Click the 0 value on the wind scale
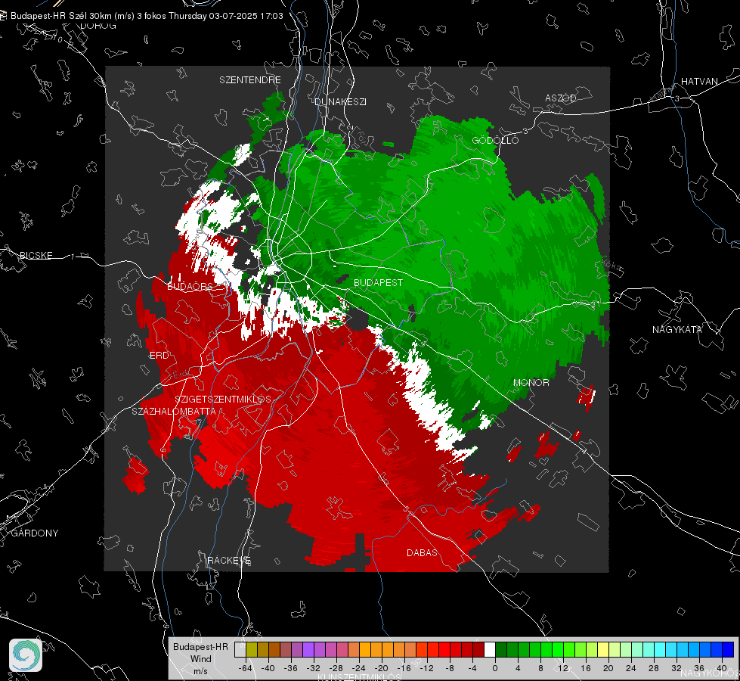Image resolution: width=740 pixels, height=681 pixels. coord(495,668)
